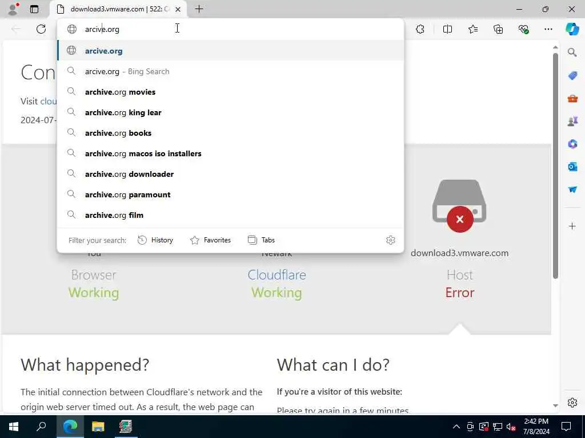Open the Favorites star list icon
This screenshot has width=585, height=438.
click(472, 29)
